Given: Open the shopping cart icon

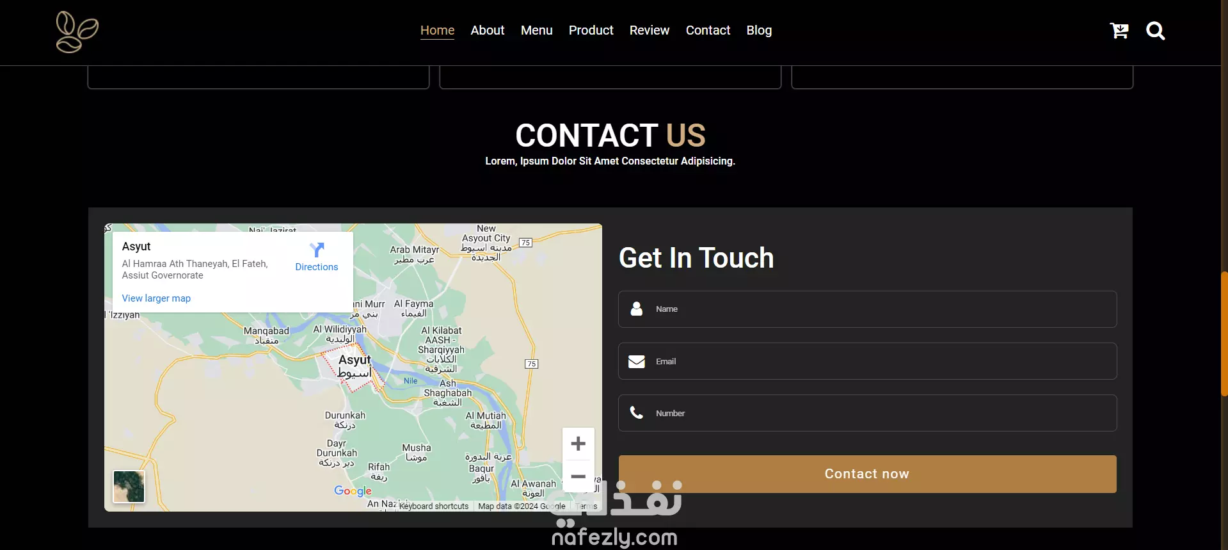Looking at the screenshot, I should click(1119, 31).
